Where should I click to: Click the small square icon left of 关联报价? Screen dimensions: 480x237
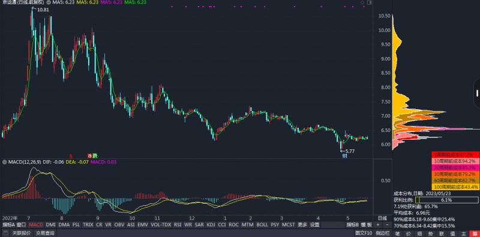[x=6, y=233]
